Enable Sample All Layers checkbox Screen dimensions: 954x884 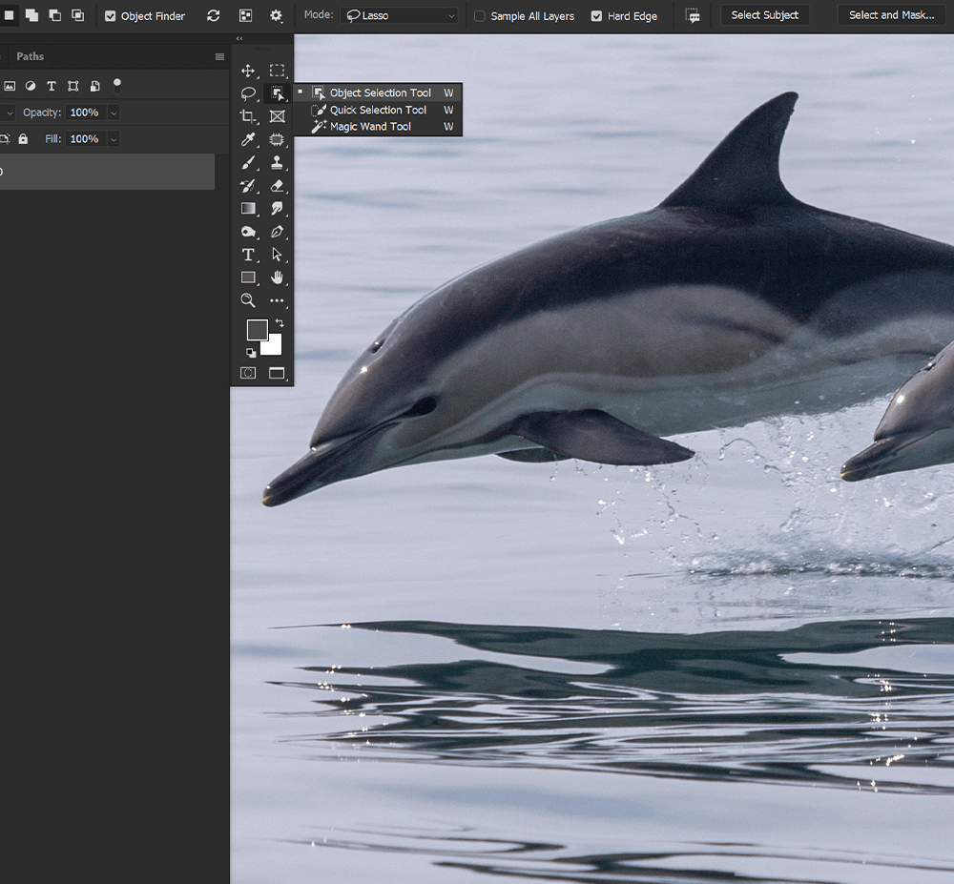point(480,16)
